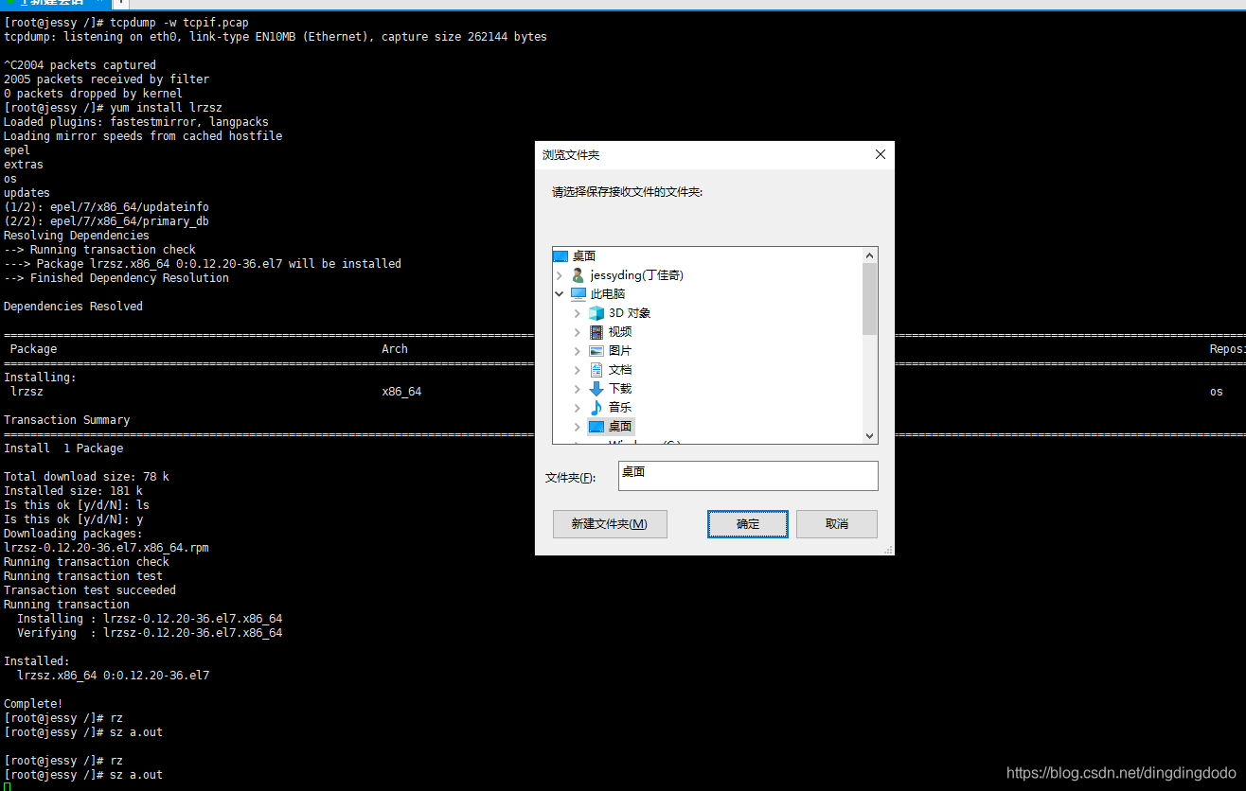Click the dialog resize grip corner
This screenshot has width=1246, height=791.
[x=888, y=549]
